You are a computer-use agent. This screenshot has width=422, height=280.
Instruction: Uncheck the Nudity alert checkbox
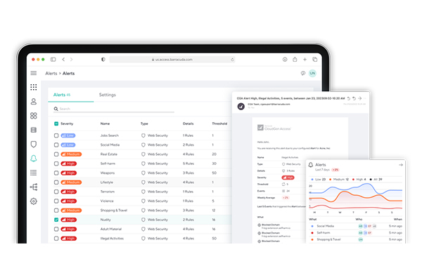[x=56, y=220]
